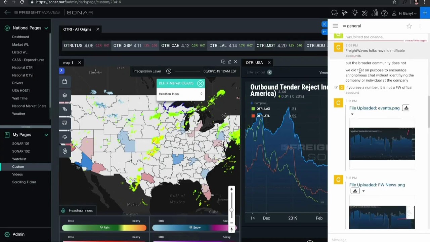Screen dimensions: 430x242
Task: Open the Dashboard page in the sidebar
Action: click(20, 37)
